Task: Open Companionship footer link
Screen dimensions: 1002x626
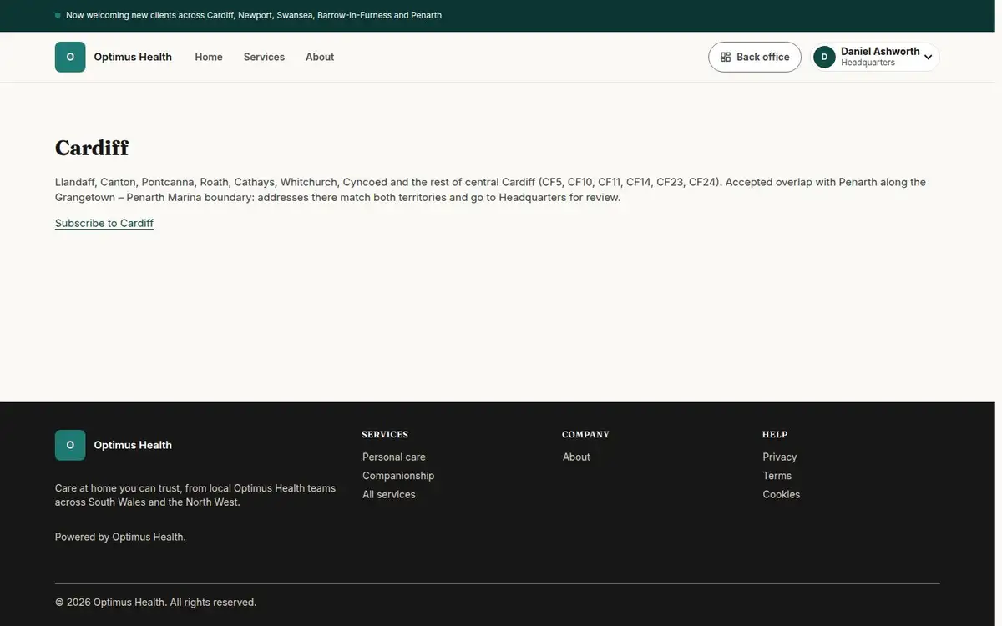Action: (398, 476)
